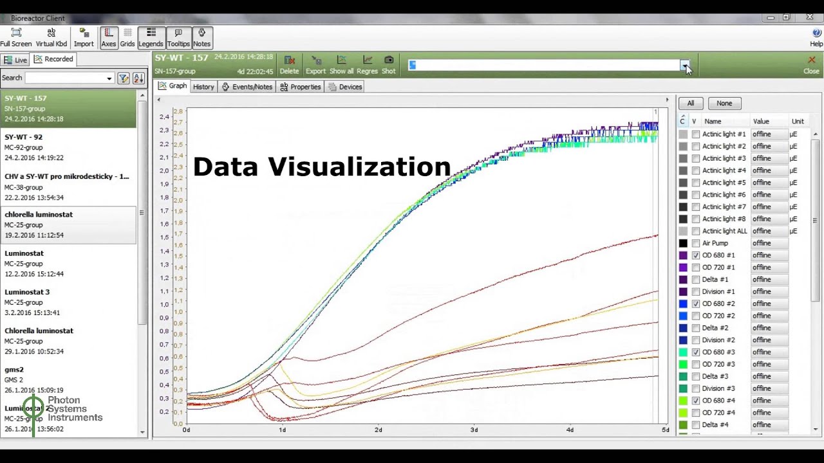This screenshot has height=463, width=824.
Task: Uncheck the OD 680 #2 checkbox
Action: pyautogui.click(x=696, y=304)
